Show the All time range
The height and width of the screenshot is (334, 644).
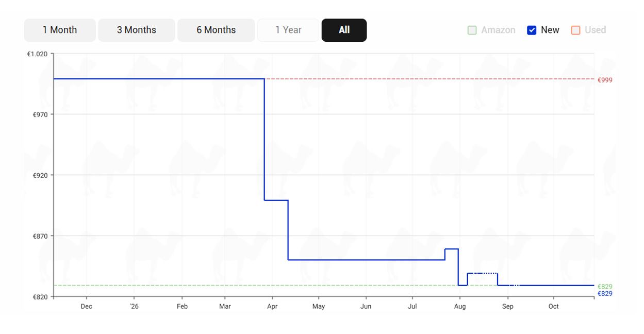tap(344, 30)
